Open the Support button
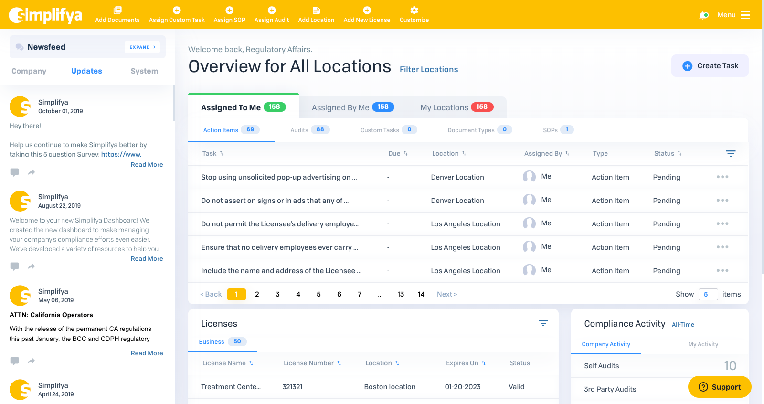This screenshot has height=404, width=764. pos(720,387)
